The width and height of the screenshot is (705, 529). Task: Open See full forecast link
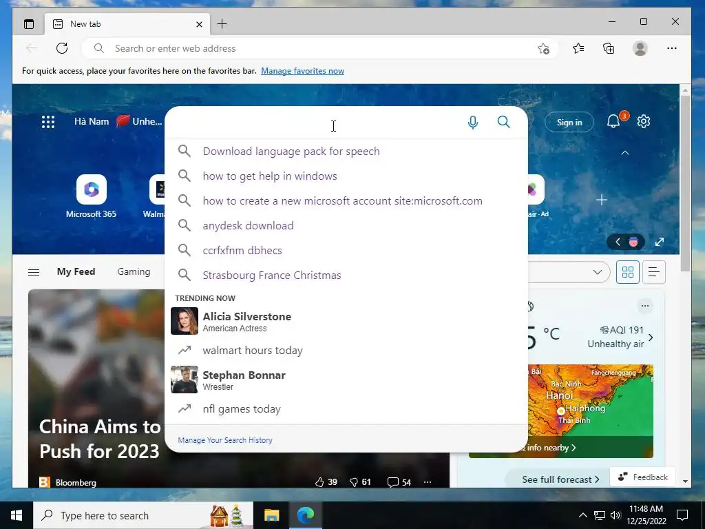(x=560, y=479)
